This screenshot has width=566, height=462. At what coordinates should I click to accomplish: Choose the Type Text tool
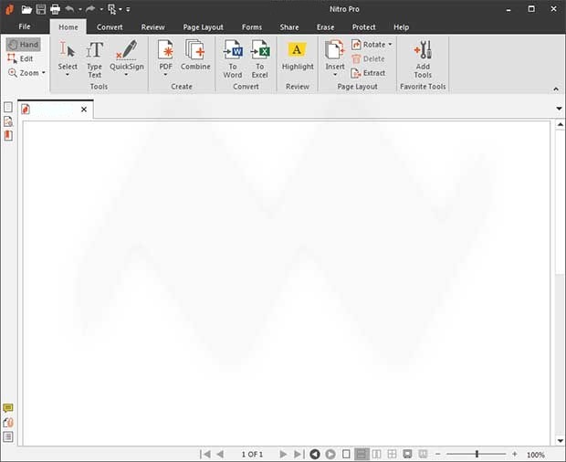95,58
